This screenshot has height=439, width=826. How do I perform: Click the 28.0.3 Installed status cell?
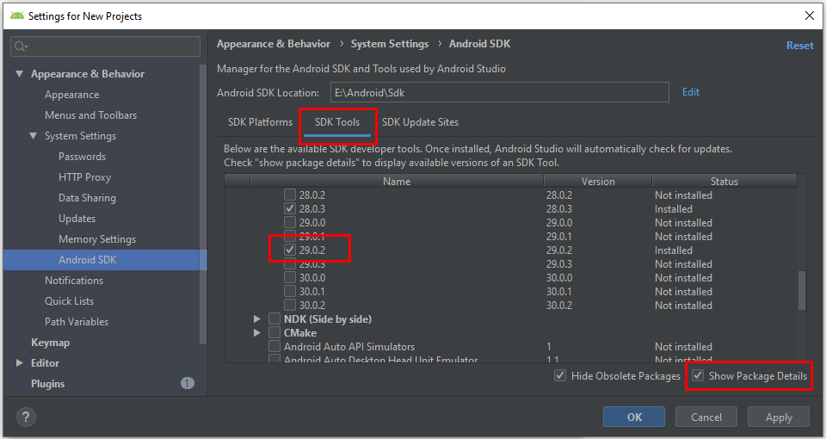coord(673,209)
